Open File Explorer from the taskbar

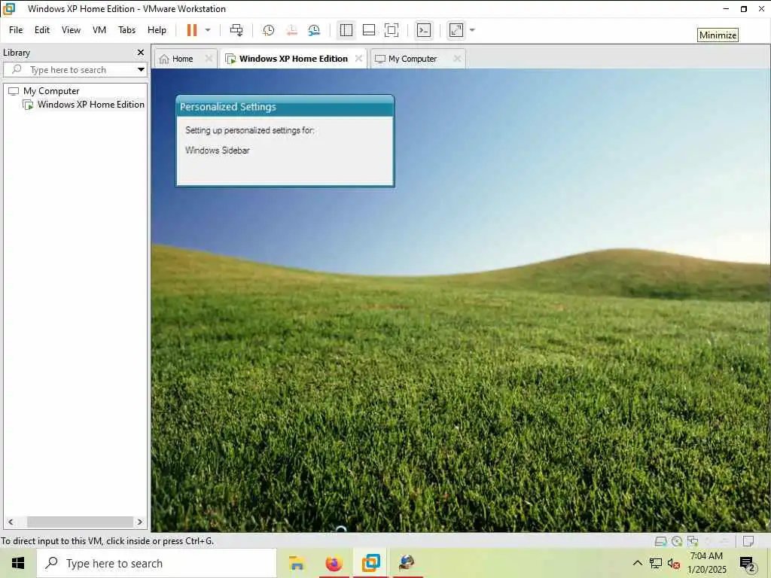[297, 563]
